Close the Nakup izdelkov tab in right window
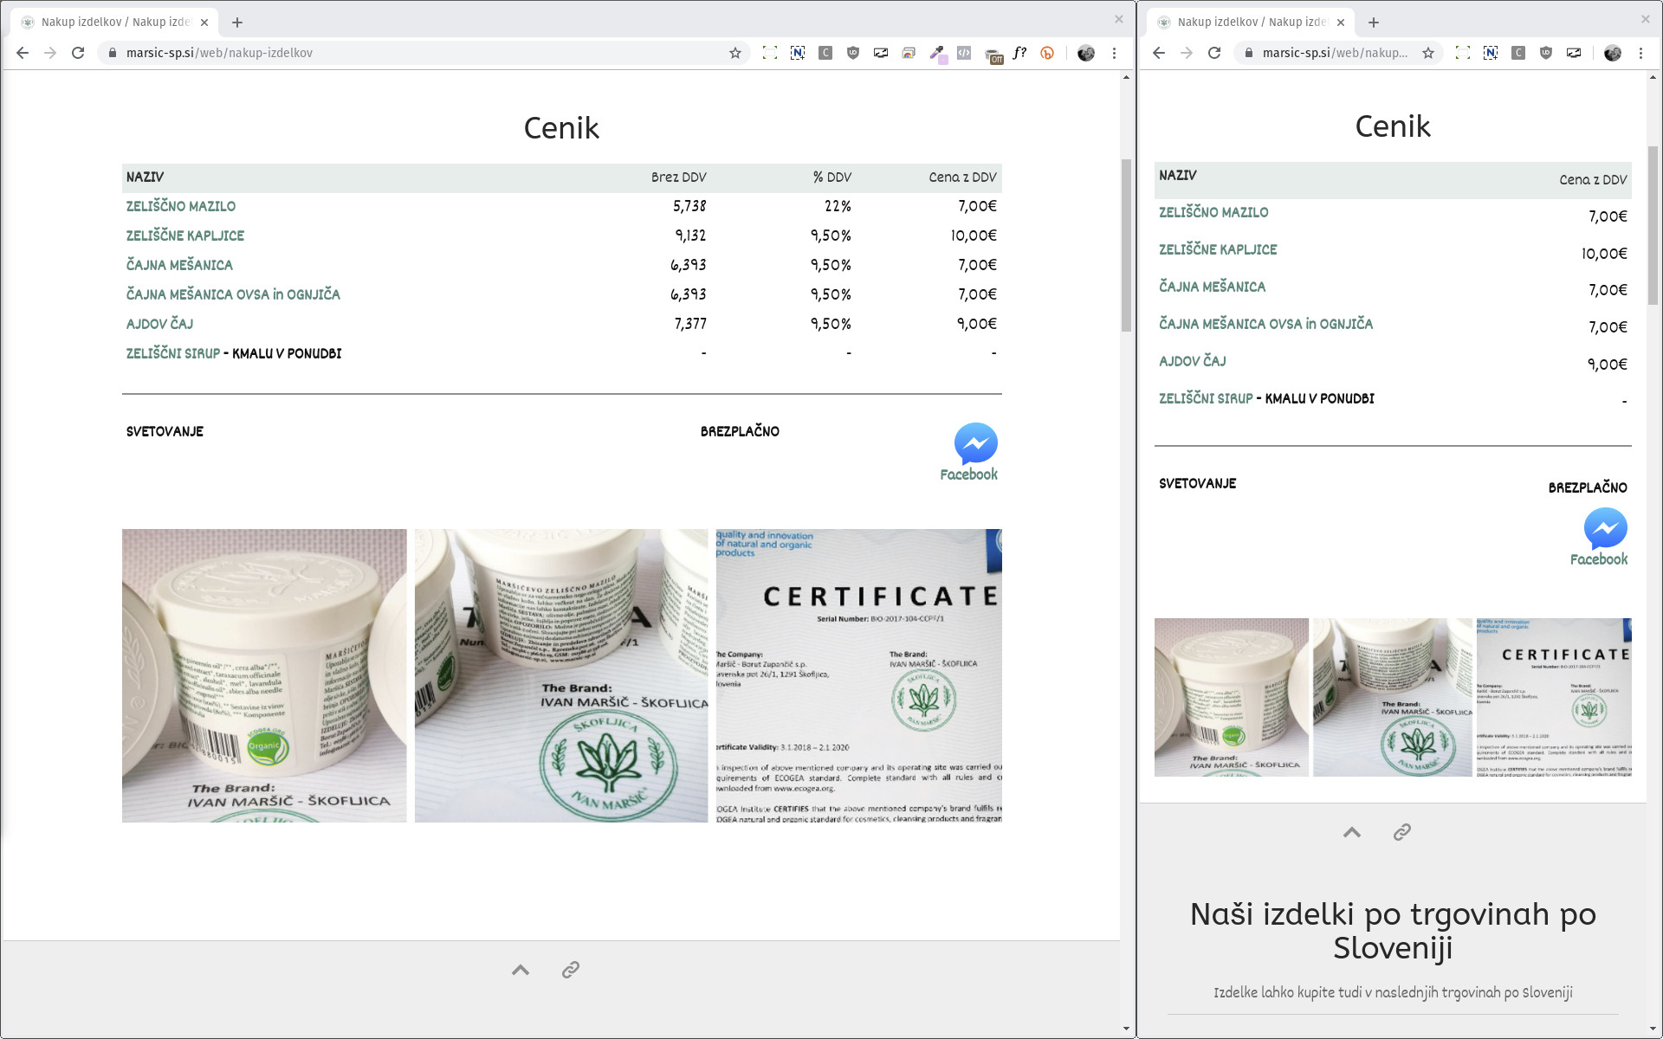Image resolution: width=1663 pixels, height=1039 pixels. (x=1341, y=23)
